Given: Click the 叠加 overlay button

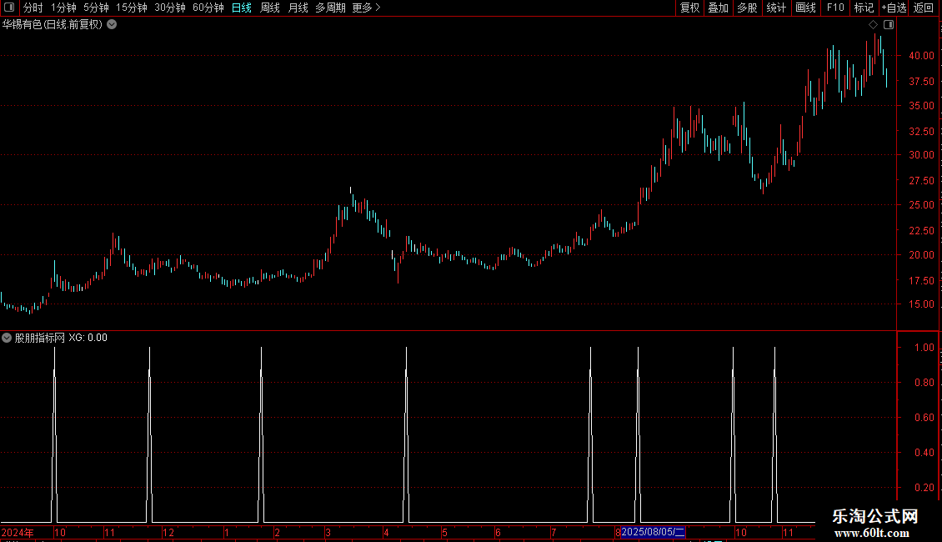Looking at the screenshot, I should 718,8.
